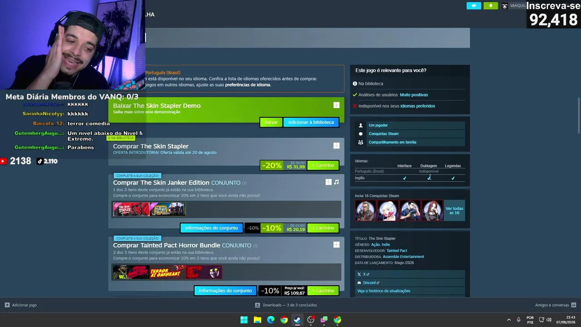Screen dimensions: 581x327
Task: Add The Skin Stapler to the cart
Action: pos(323,165)
